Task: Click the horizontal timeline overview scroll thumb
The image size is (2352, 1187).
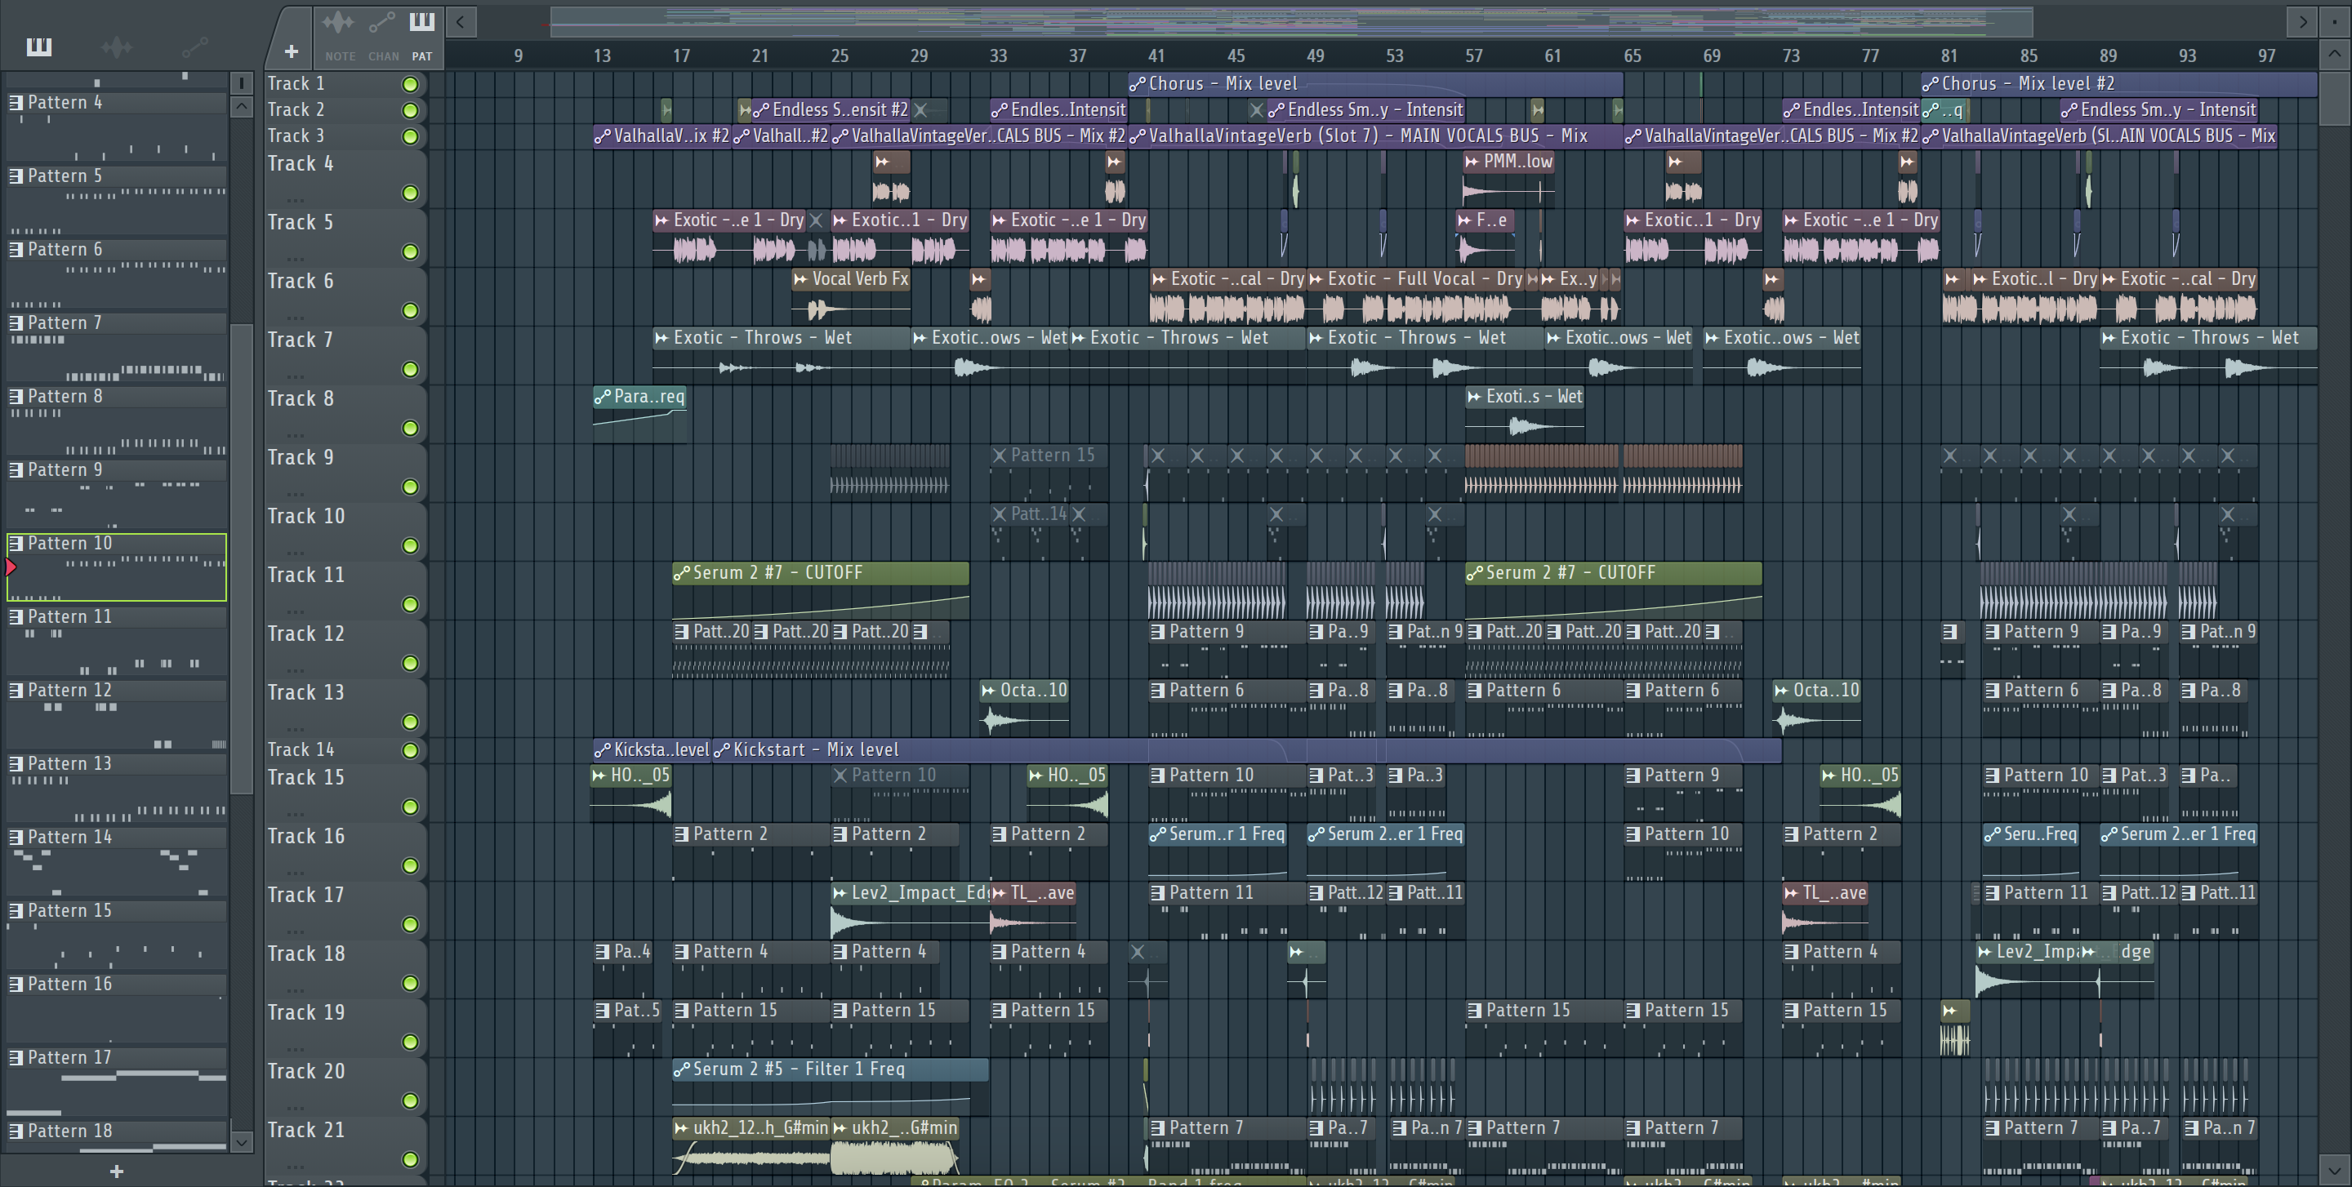Action: click(x=1291, y=22)
